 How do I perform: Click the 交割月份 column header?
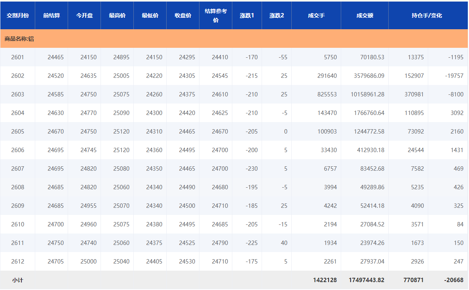(17, 15)
